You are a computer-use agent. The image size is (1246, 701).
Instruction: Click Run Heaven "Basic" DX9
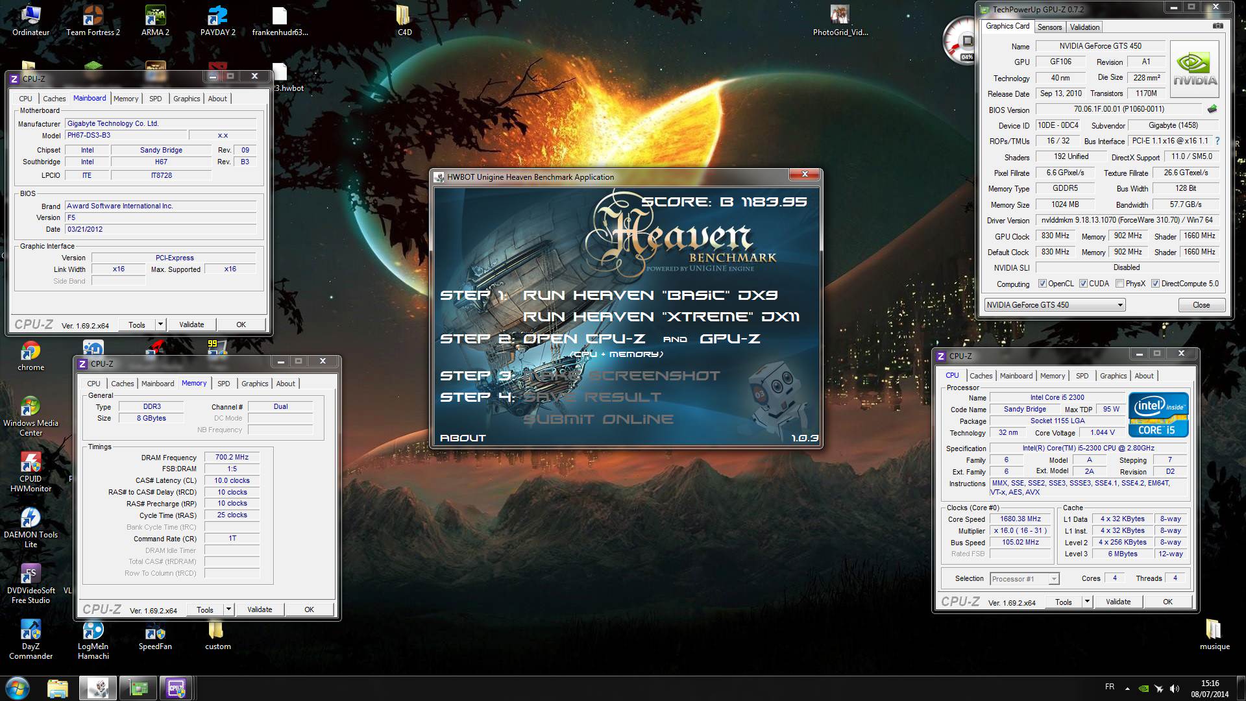tap(650, 295)
